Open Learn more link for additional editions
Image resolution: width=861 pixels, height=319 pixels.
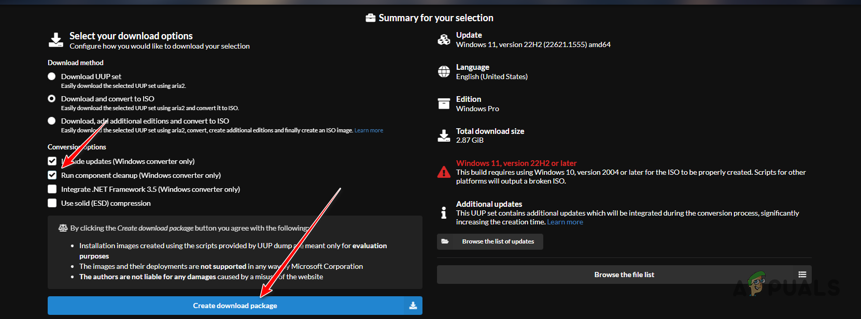coord(369,130)
